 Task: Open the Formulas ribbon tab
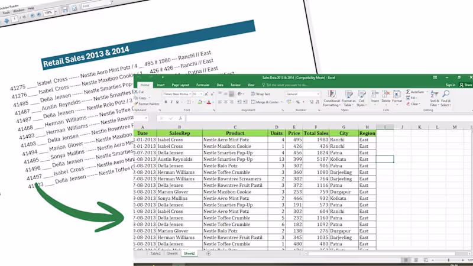(x=203, y=85)
